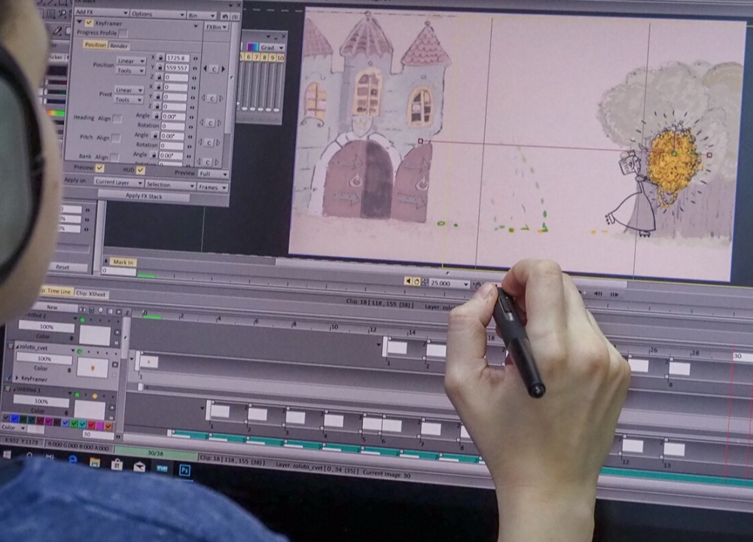Click the lock icon beside Position Y
Viewport: 753px width, 542px height.
click(x=160, y=68)
